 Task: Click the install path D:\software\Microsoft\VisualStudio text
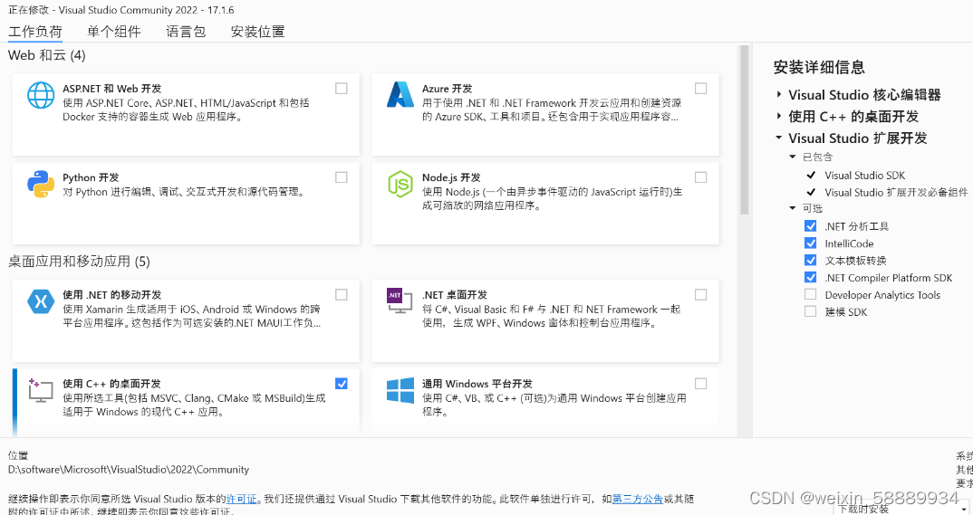tap(129, 470)
